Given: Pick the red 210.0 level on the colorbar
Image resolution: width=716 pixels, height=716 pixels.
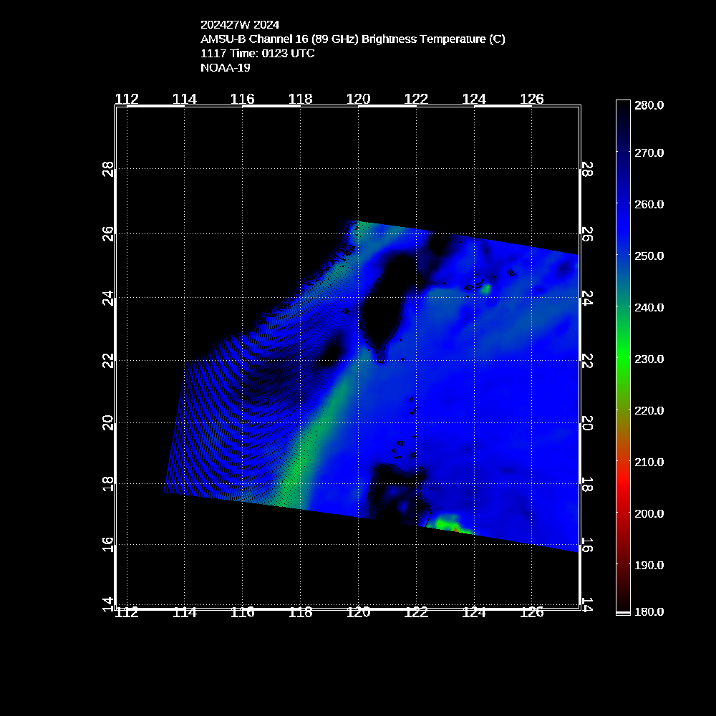Looking at the screenshot, I should (x=623, y=462).
